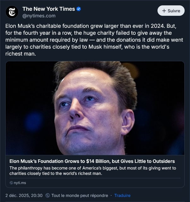This screenshot has height=202, width=190.
Task: Translate the post via Traduire
Action: [122, 195]
